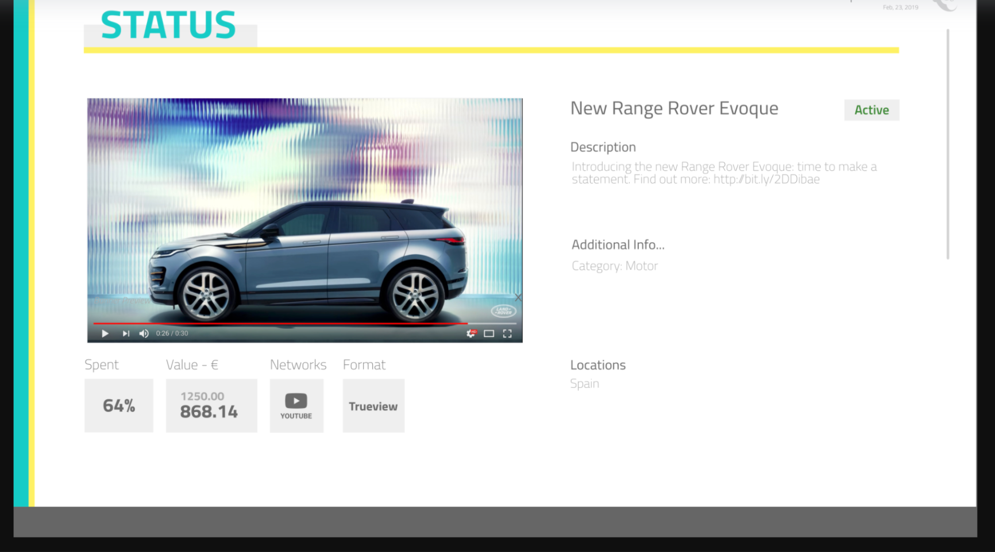Screen dimensions: 995x552
Task: Toggle the Active campaign status badge
Action: point(871,110)
